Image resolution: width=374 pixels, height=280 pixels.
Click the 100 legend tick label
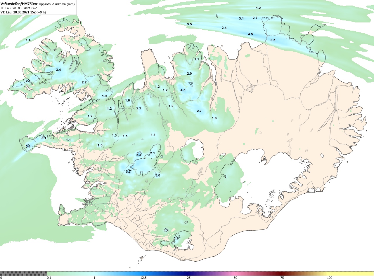click(330, 278)
